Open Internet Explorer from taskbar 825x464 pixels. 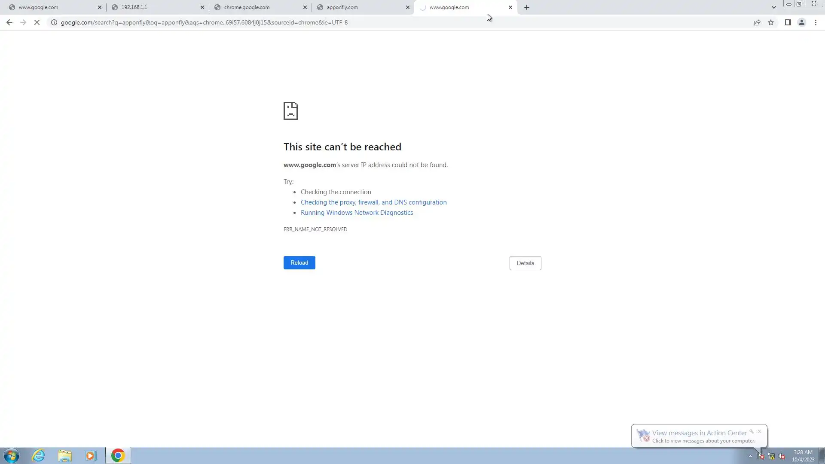(38, 455)
